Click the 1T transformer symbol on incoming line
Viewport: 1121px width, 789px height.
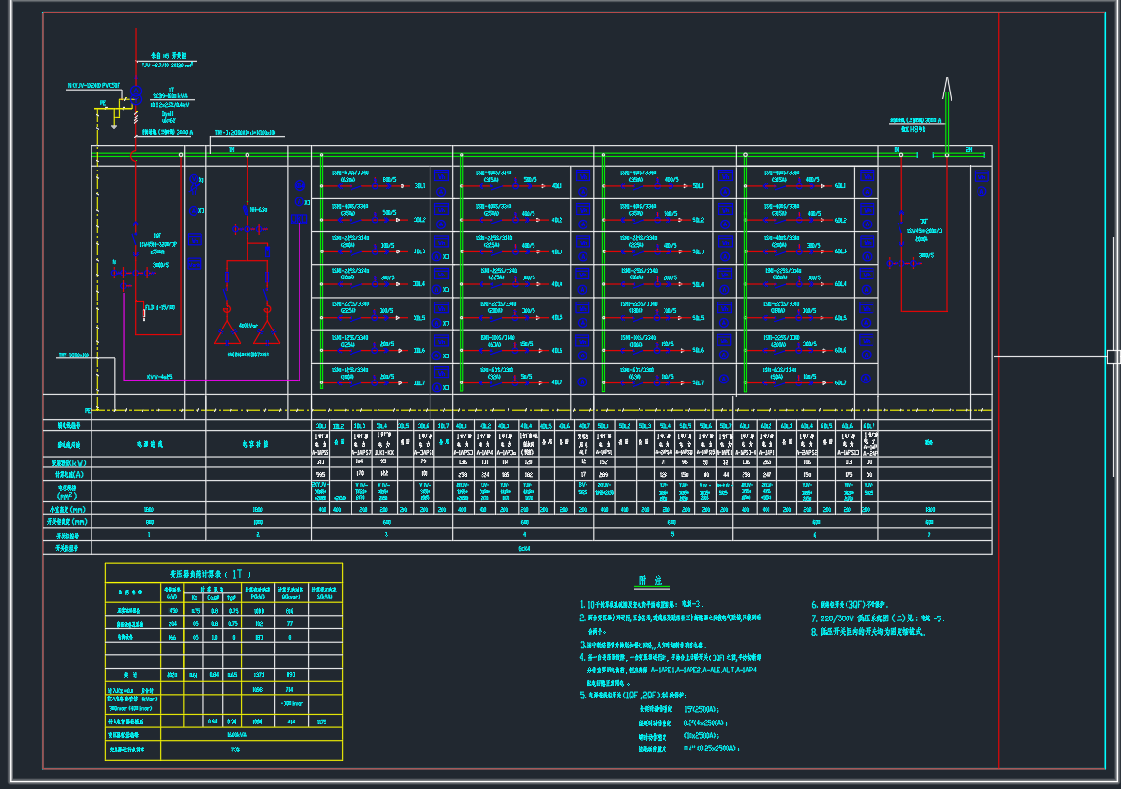click(136, 96)
